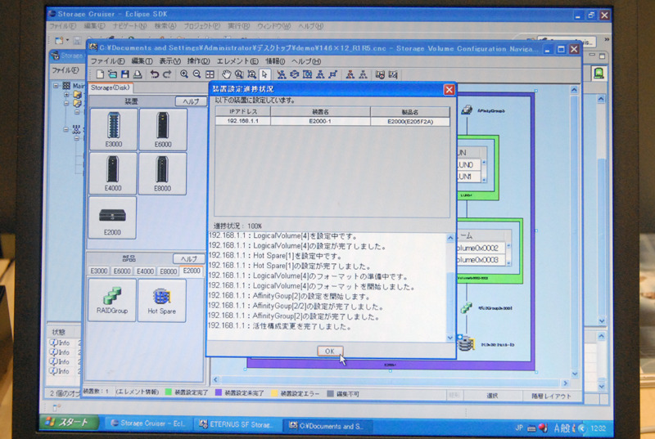Click the log line 活性構成変更を完了しました
This screenshot has width=655, height=439.
[x=280, y=326]
